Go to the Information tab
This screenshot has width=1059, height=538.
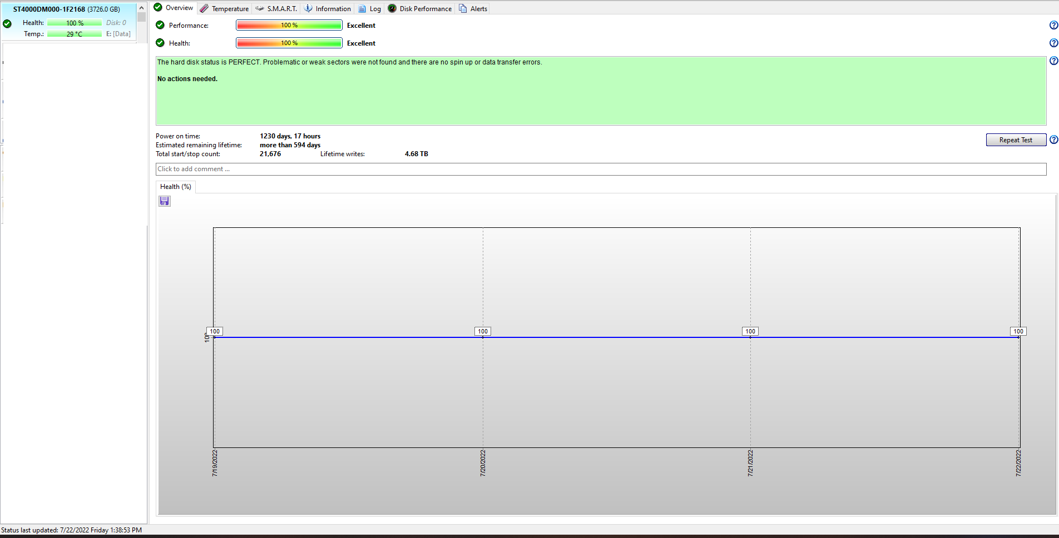(x=328, y=8)
